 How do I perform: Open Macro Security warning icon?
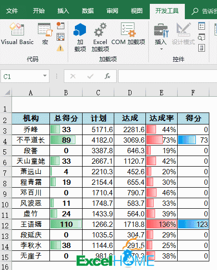click(60, 48)
